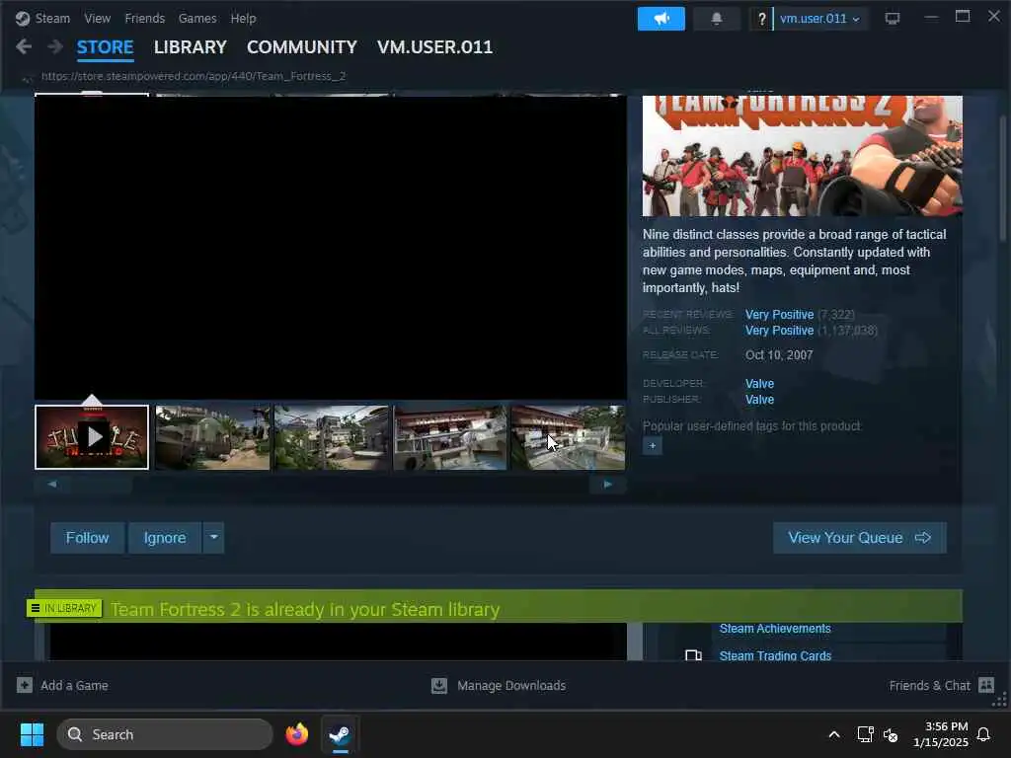Click the muted volume tray icon
The height and width of the screenshot is (758, 1011).
coord(891,734)
